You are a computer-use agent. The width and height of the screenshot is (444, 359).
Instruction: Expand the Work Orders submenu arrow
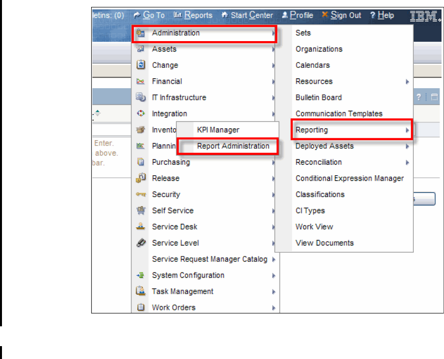pyautogui.click(x=274, y=308)
